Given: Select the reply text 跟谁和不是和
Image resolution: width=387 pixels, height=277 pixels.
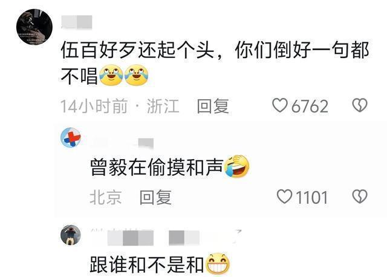Looking at the screenshot, I should click(x=147, y=265).
